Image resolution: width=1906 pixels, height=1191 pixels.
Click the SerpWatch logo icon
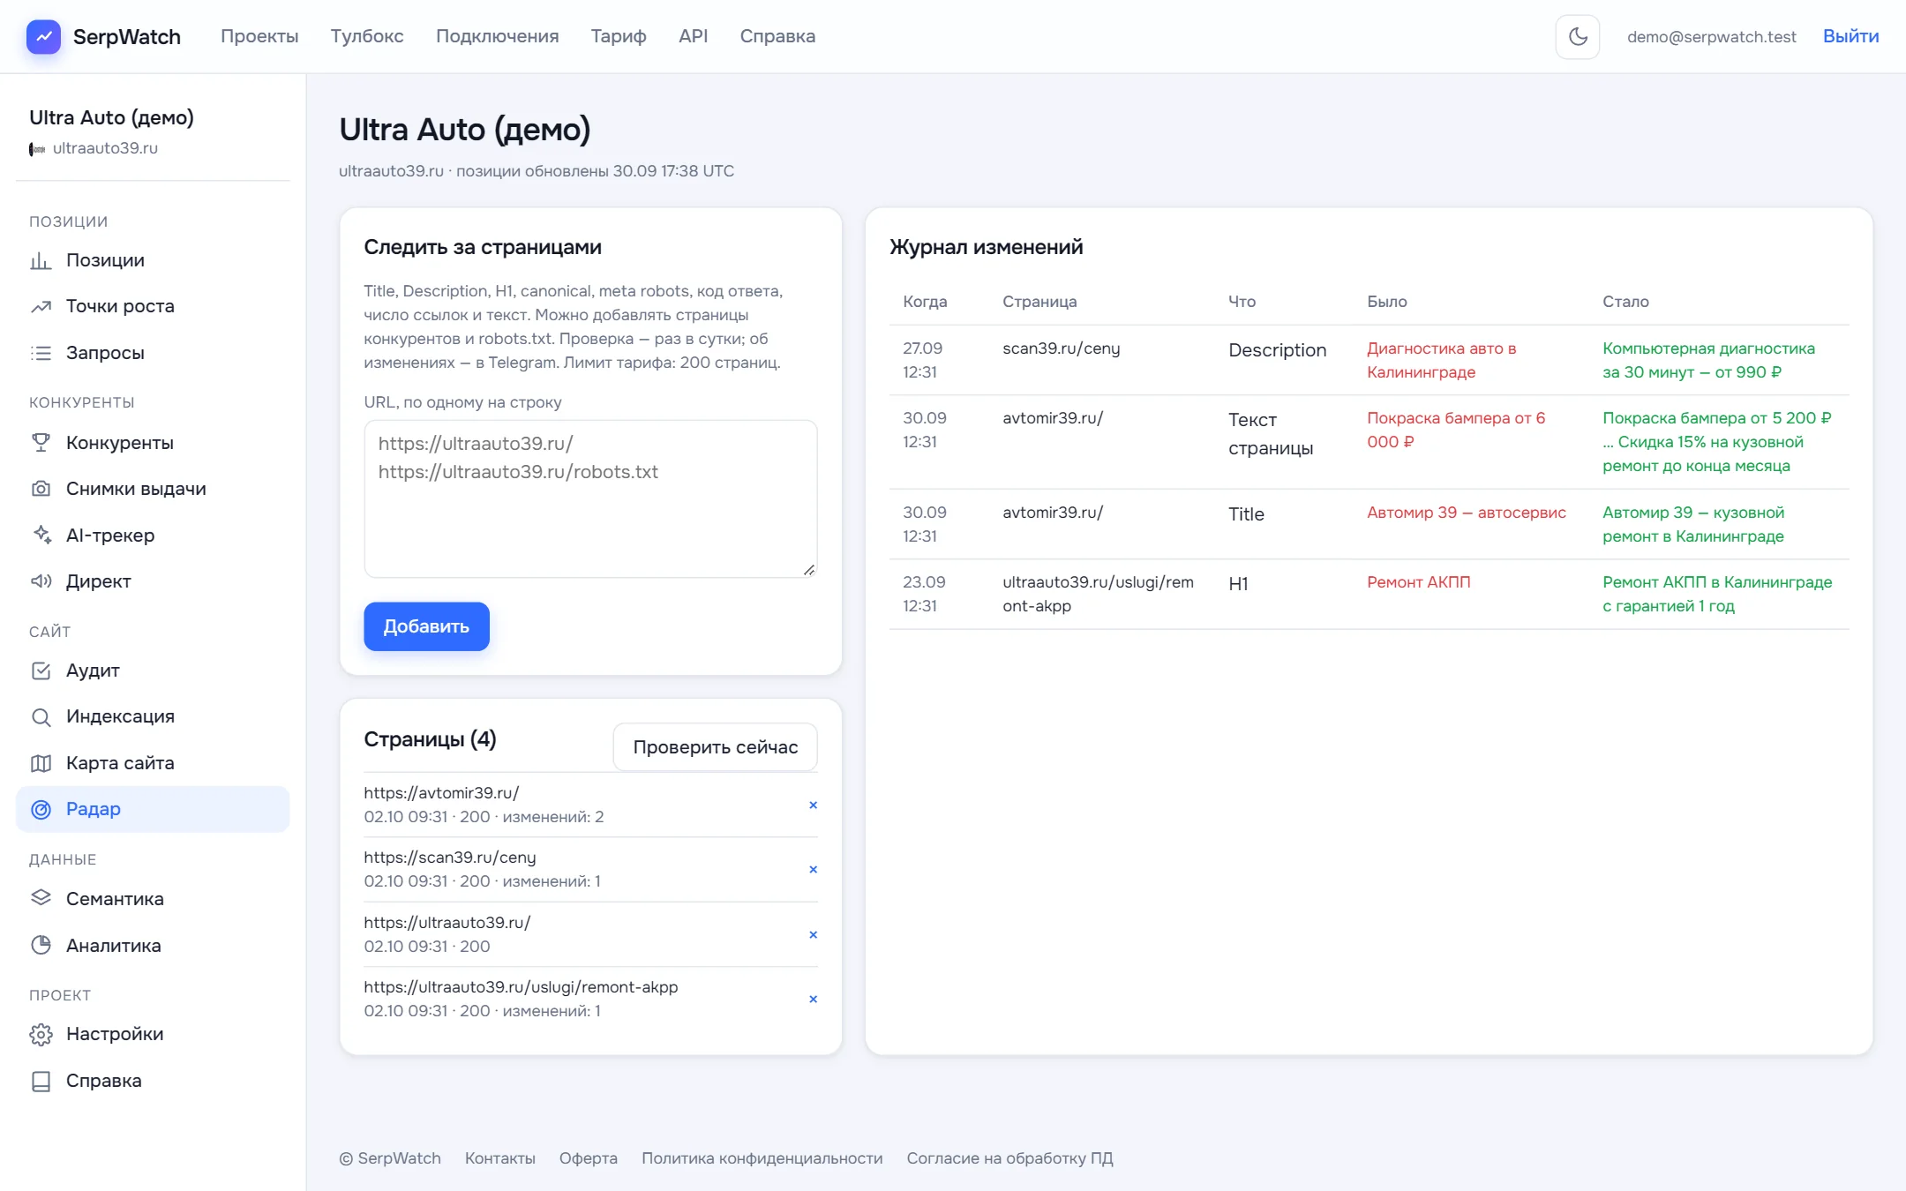(43, 36)
